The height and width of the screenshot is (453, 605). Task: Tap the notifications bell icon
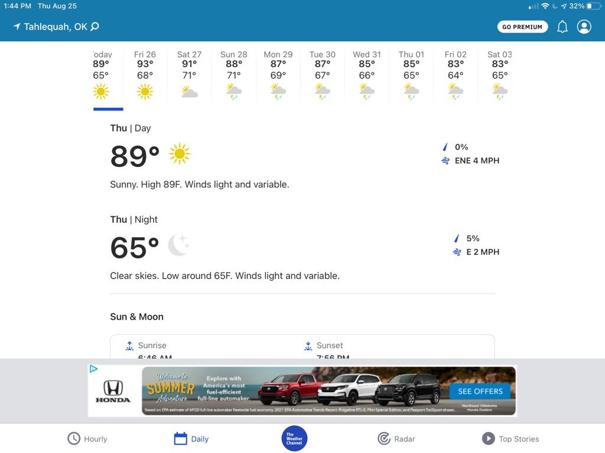562,27
